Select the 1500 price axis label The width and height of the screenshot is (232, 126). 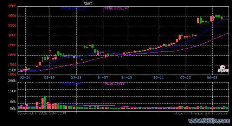[12, 65]
